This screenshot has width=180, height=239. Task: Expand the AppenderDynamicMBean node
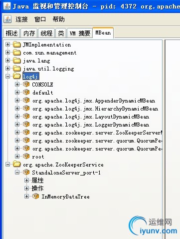(17, 100)
